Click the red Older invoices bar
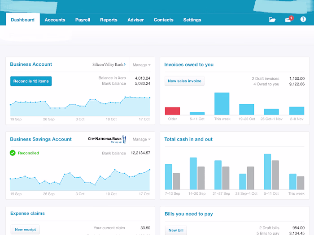Screen dimensions: 314x235 pos(172,111)
